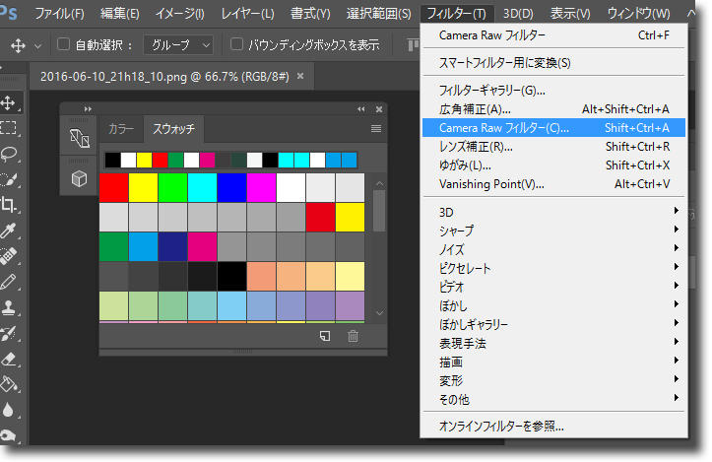Screen dimensions: 712x462
Task: Expand the ビデオ submenu
Action: (553, 287)
